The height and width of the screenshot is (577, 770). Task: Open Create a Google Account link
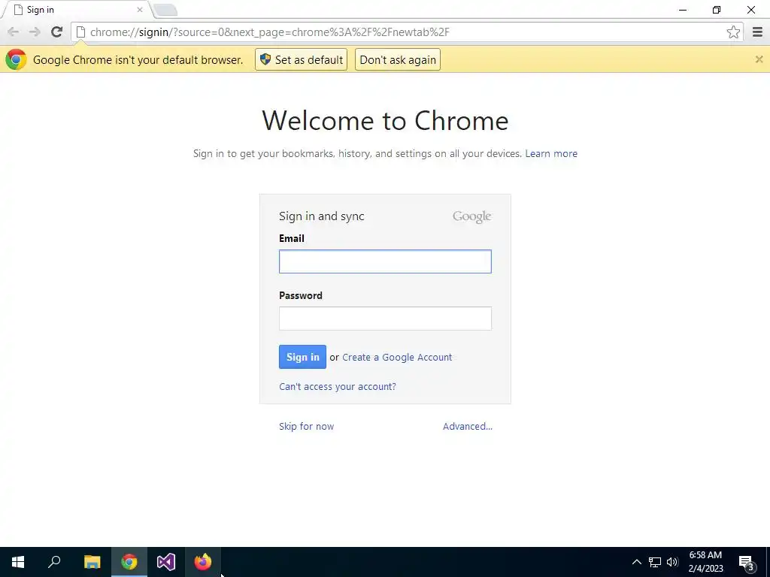[x=397, y=357]
